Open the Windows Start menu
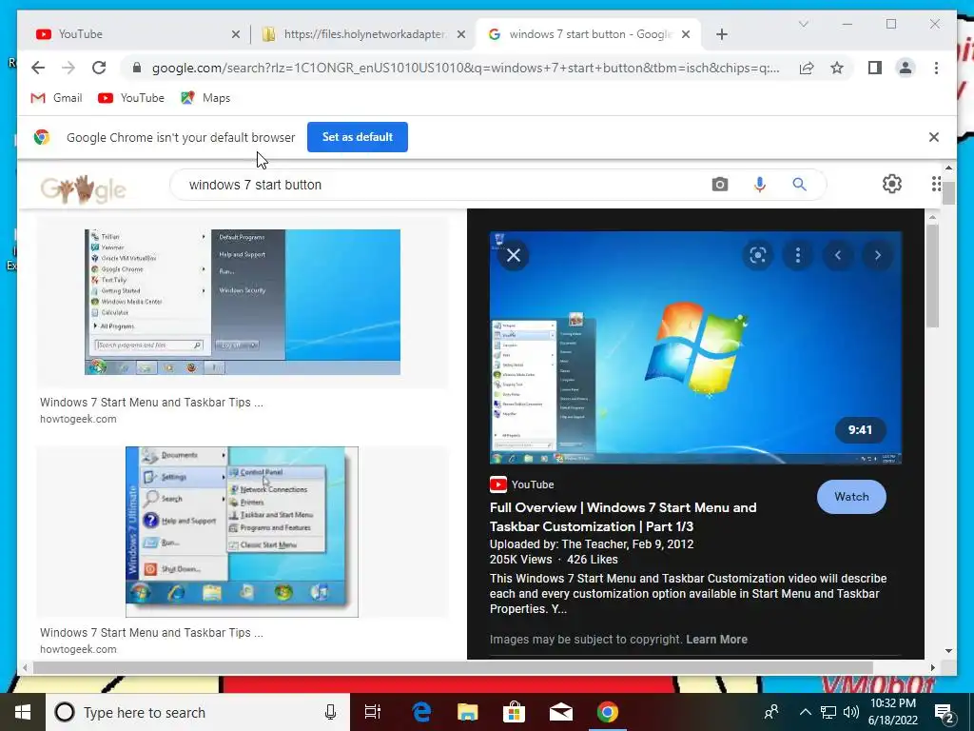The height and width of the screenshot is (731, 974). coord(23,712)
